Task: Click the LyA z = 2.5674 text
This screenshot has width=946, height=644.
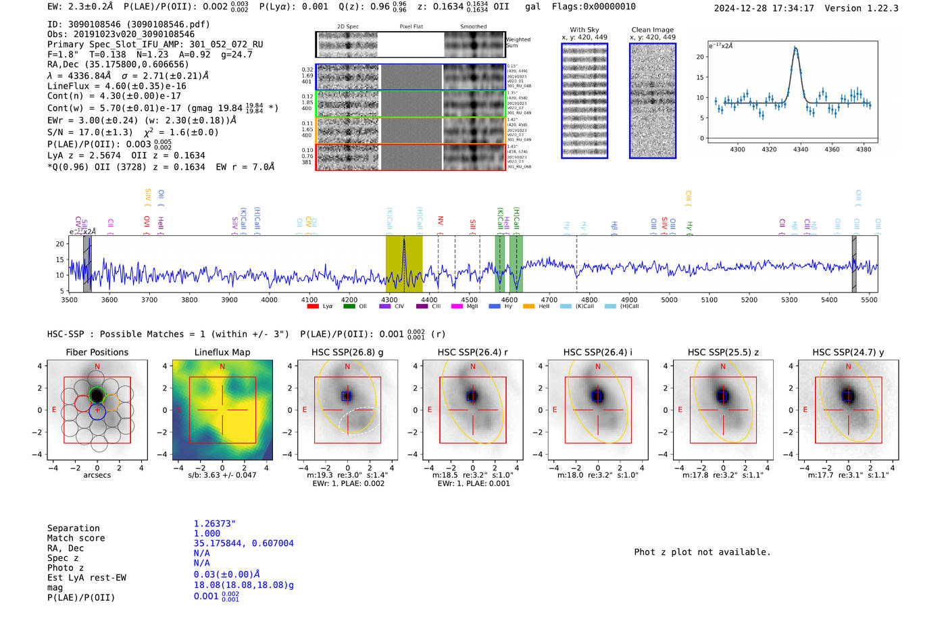Action: [x=84, y=155]
